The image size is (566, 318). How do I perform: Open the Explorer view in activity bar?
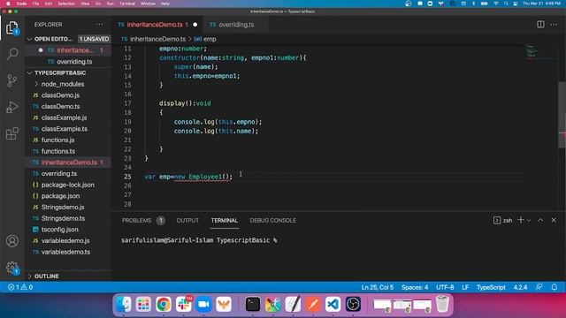[11, 27]
